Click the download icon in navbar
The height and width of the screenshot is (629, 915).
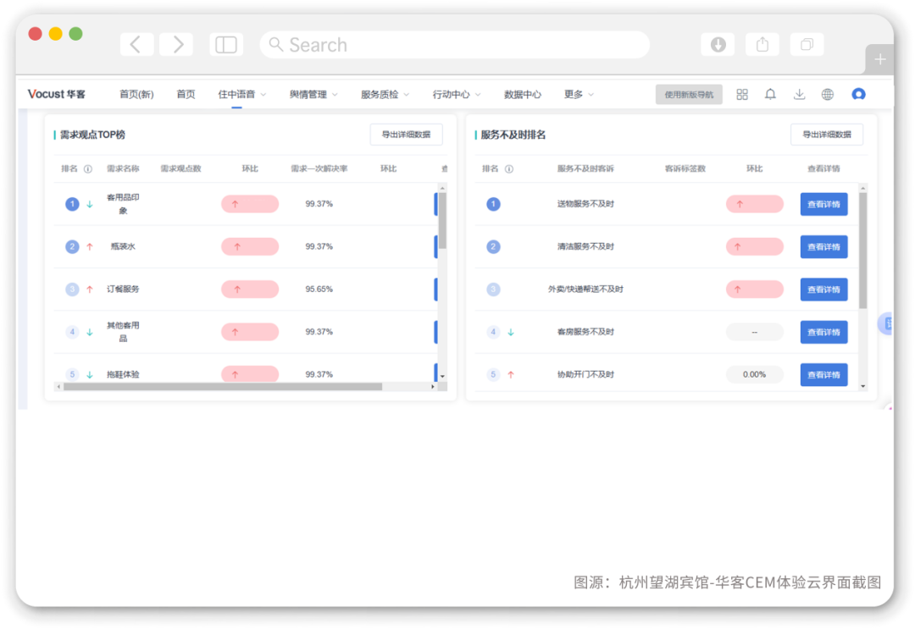coord(799,95)
